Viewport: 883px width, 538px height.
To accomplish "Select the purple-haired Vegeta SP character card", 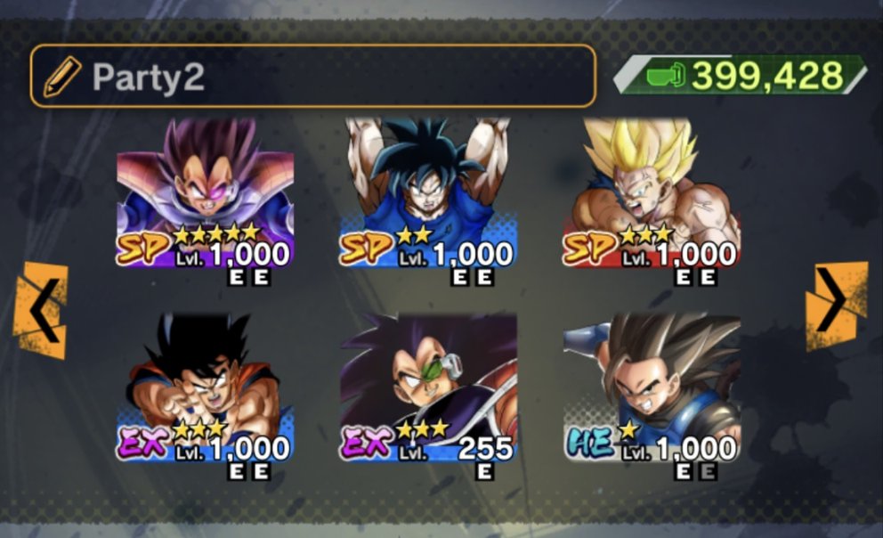I will click(205, 192).
